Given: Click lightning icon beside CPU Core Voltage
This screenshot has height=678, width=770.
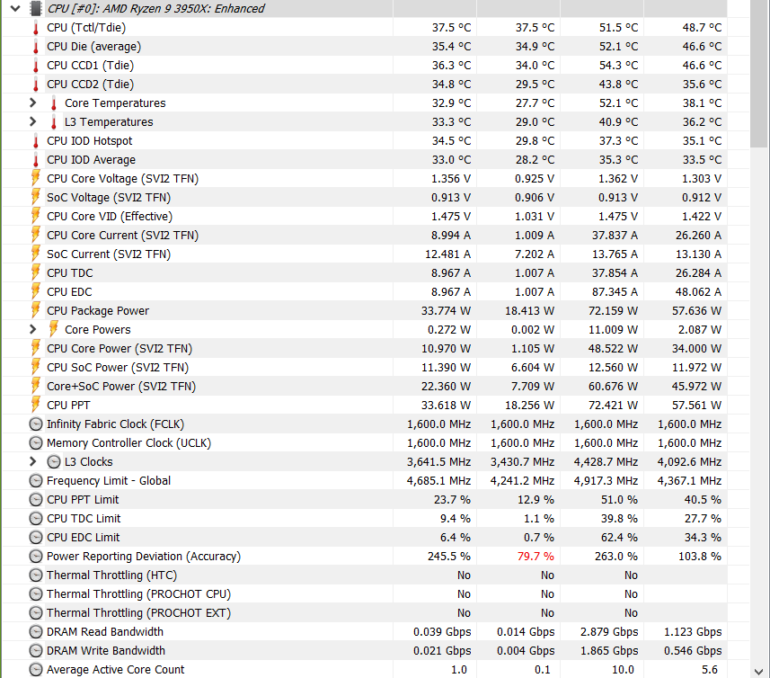Looking at the screenshot, I should (36, 178).
